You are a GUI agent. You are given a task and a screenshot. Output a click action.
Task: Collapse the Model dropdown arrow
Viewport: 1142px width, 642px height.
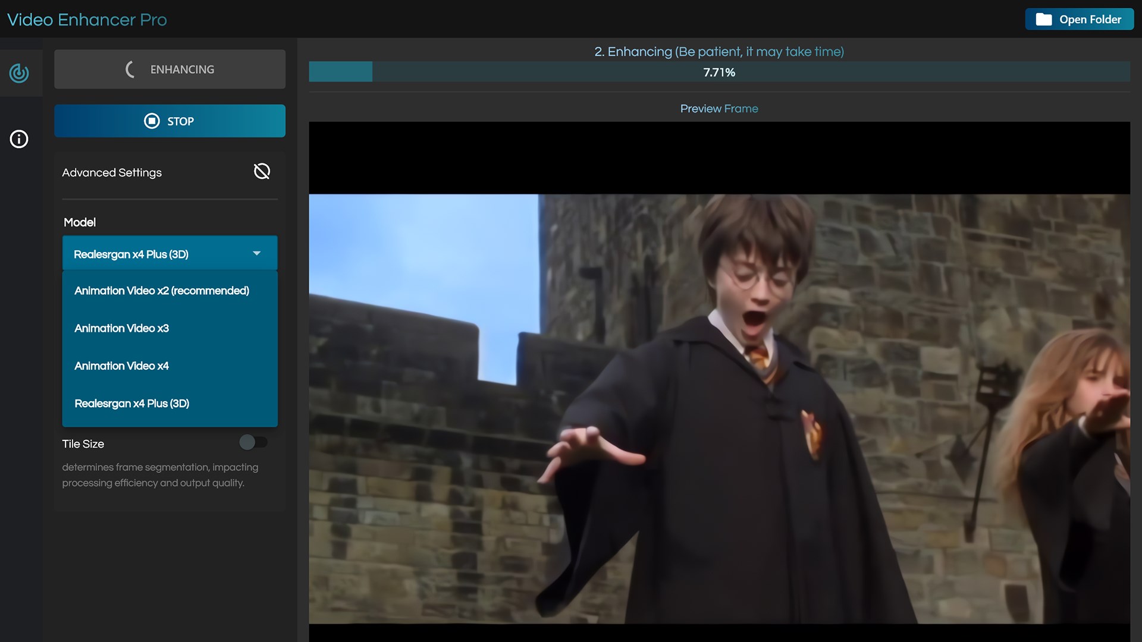pyautogui.click(x=256, y=253)
